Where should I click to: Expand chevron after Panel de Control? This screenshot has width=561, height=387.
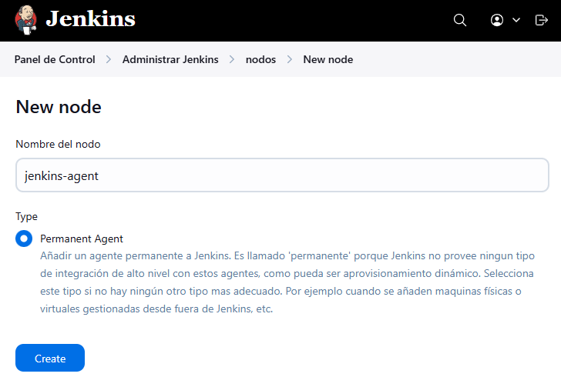(x=109, y=59)
